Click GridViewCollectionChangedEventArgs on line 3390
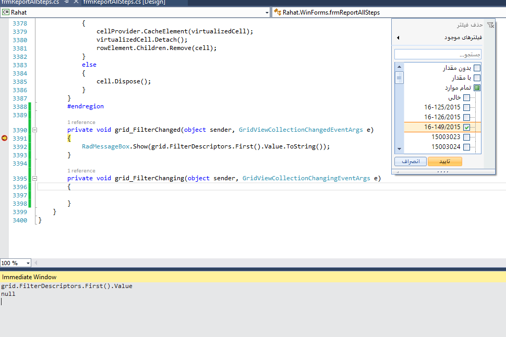The width and height of the screenshot is (506, 337). tap(301, 130)
